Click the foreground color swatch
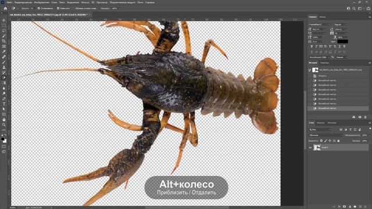 pyautogui.click(x=2, y=139)
